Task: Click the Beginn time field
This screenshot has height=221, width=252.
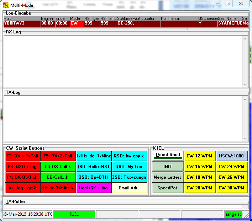Action: pyautogui.click(x=48, y=24)
